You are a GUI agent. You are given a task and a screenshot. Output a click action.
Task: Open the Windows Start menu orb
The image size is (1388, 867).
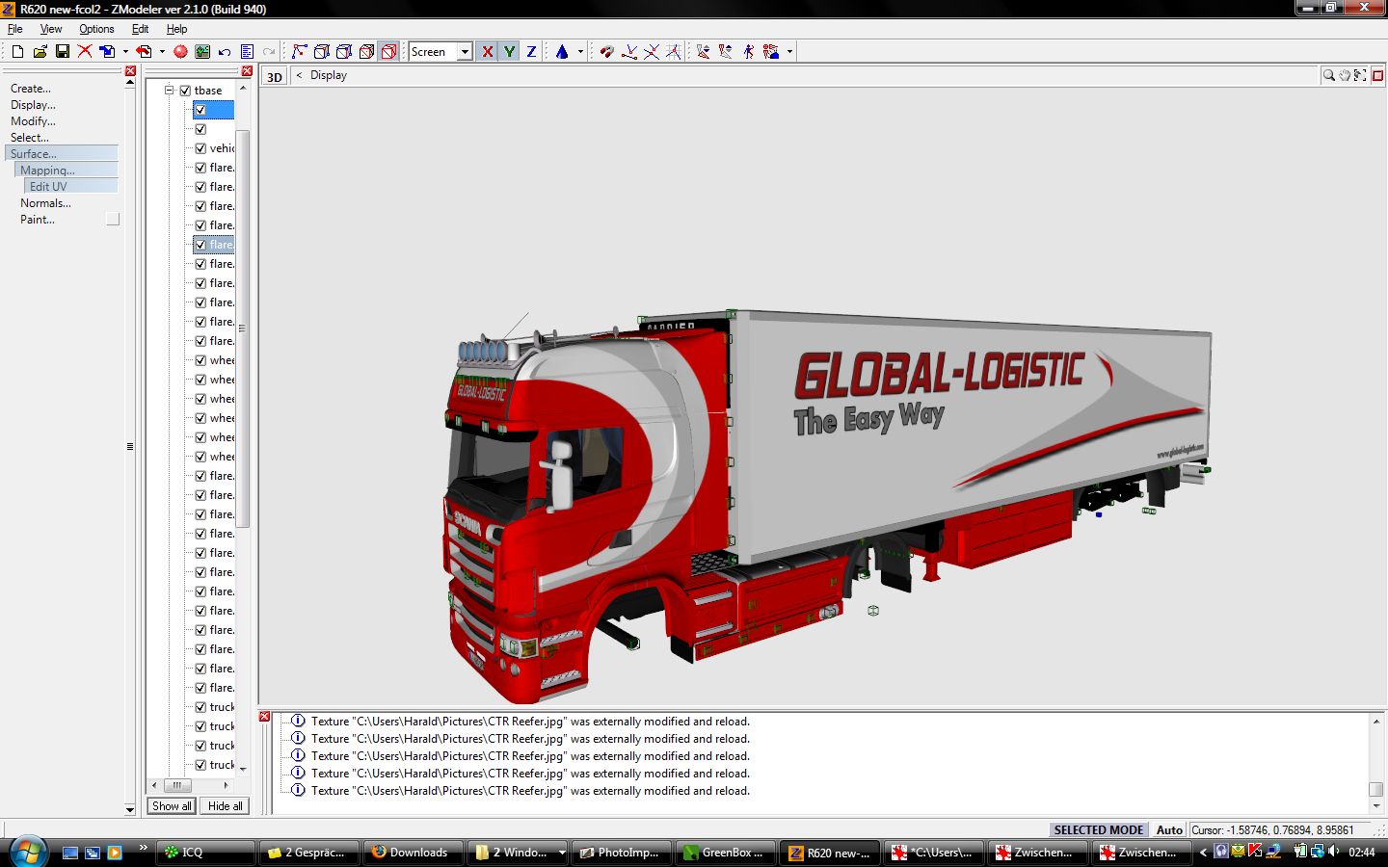pos(26,852)
